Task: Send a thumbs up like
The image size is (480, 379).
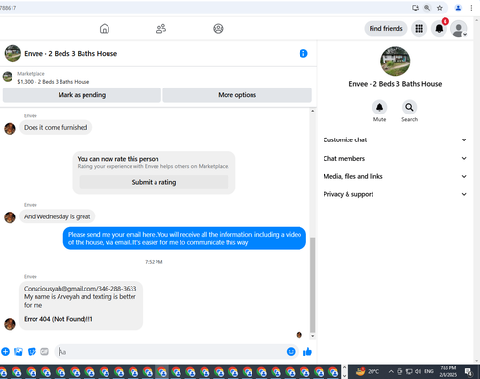Action: (x=307, y=352)
